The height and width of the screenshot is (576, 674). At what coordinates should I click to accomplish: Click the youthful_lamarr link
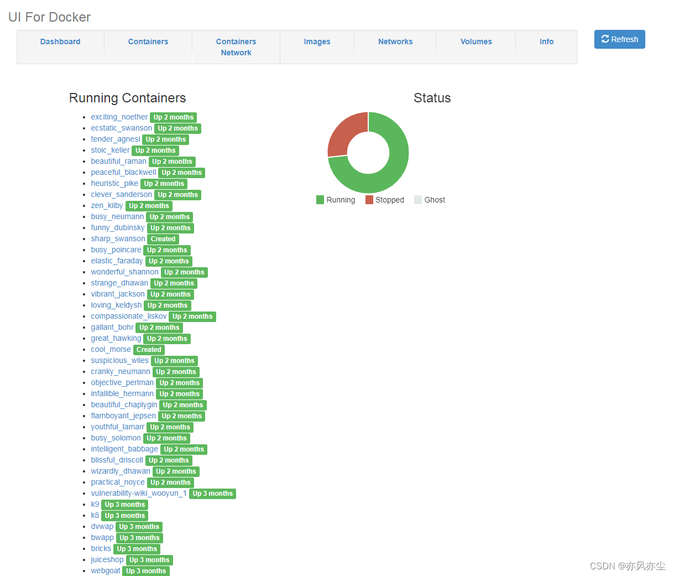[x=118, y=427]
